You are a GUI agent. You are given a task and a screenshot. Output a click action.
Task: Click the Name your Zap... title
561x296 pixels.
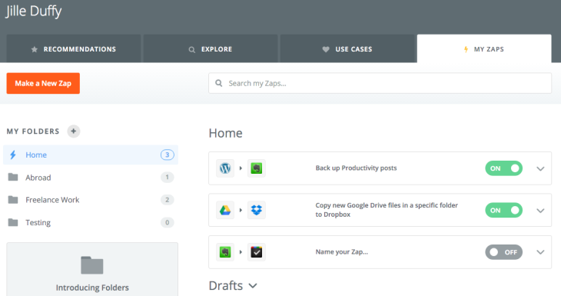coord(342,252)
